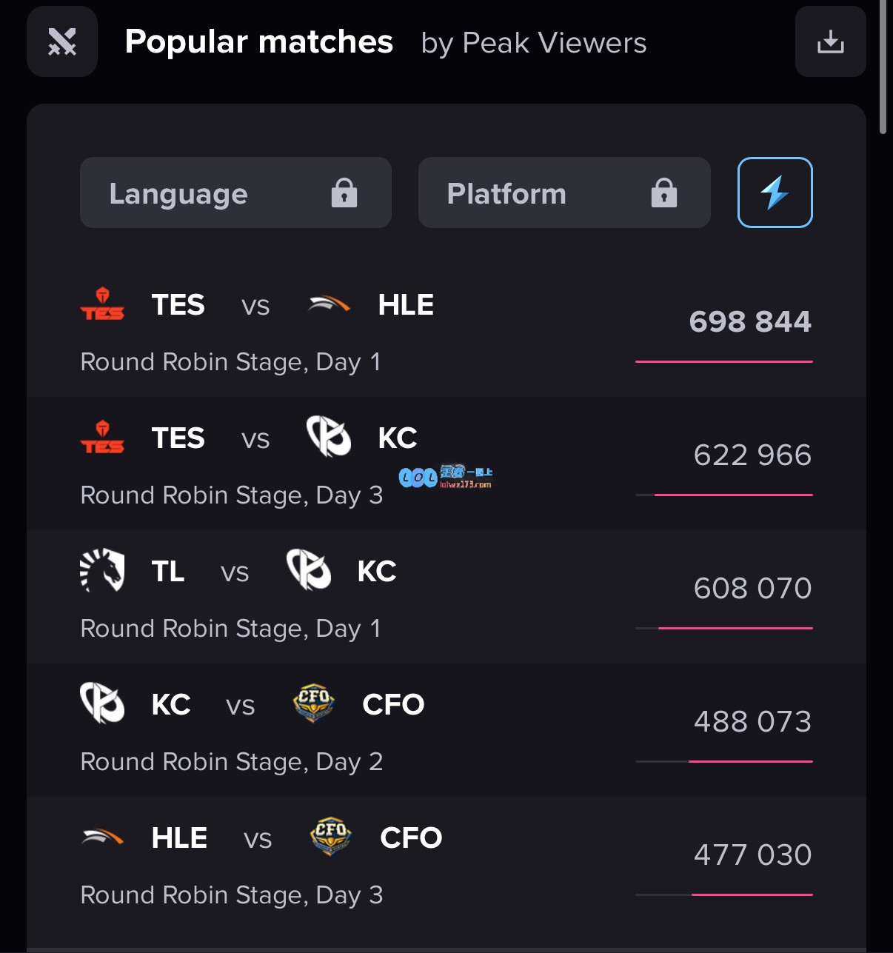This screenshot has height=953, width=893.
Task: Toggle the lightning bolt filter button
Action: click(x=775, y=193)
